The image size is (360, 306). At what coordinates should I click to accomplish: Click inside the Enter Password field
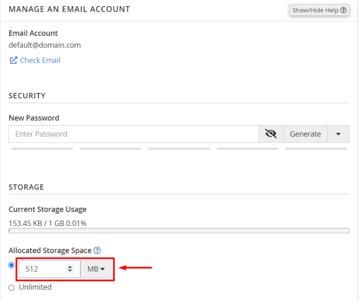[x=131, y=134]
